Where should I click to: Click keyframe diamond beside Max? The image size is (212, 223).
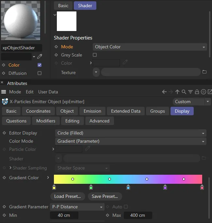tap(107, 215)
